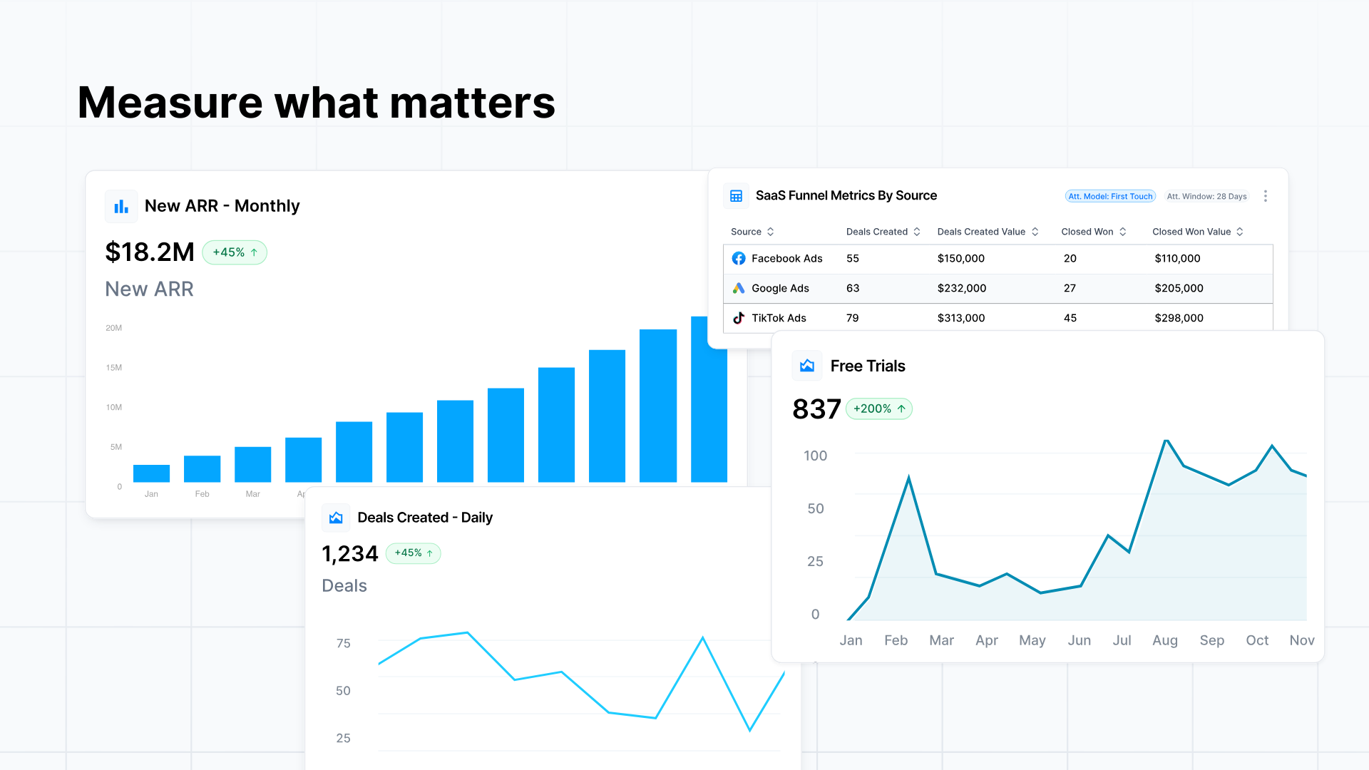Click the $110,000 closed won value
This screenshot has height=770, width=1369.
pyautogui.click(x=1178, y=258)
